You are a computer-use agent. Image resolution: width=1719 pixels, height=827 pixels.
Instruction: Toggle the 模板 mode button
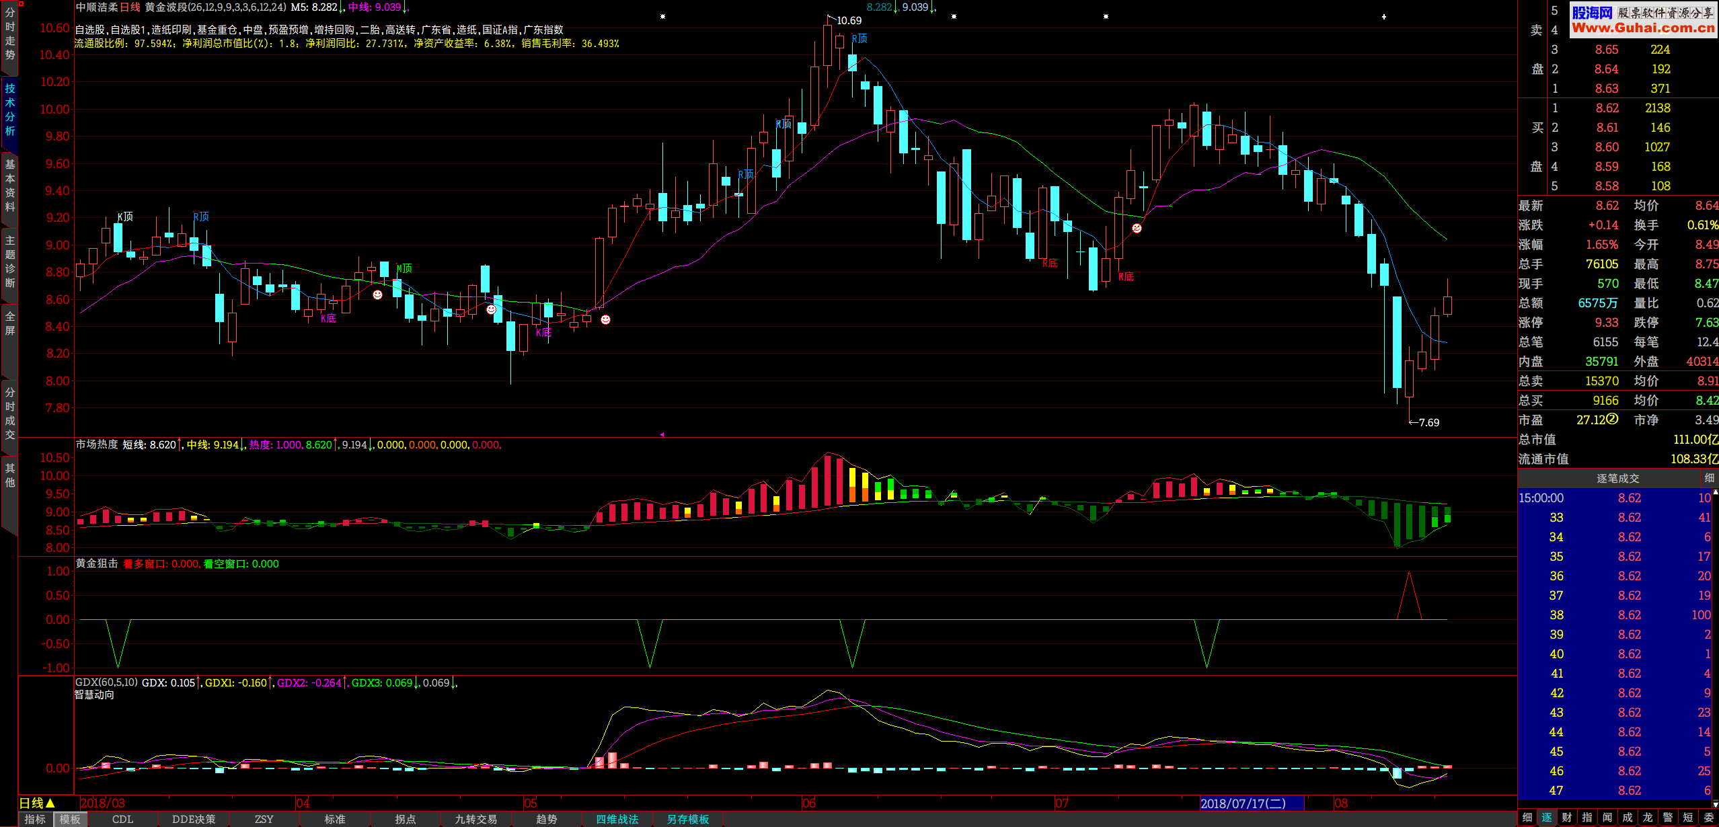tap(70, 819)
